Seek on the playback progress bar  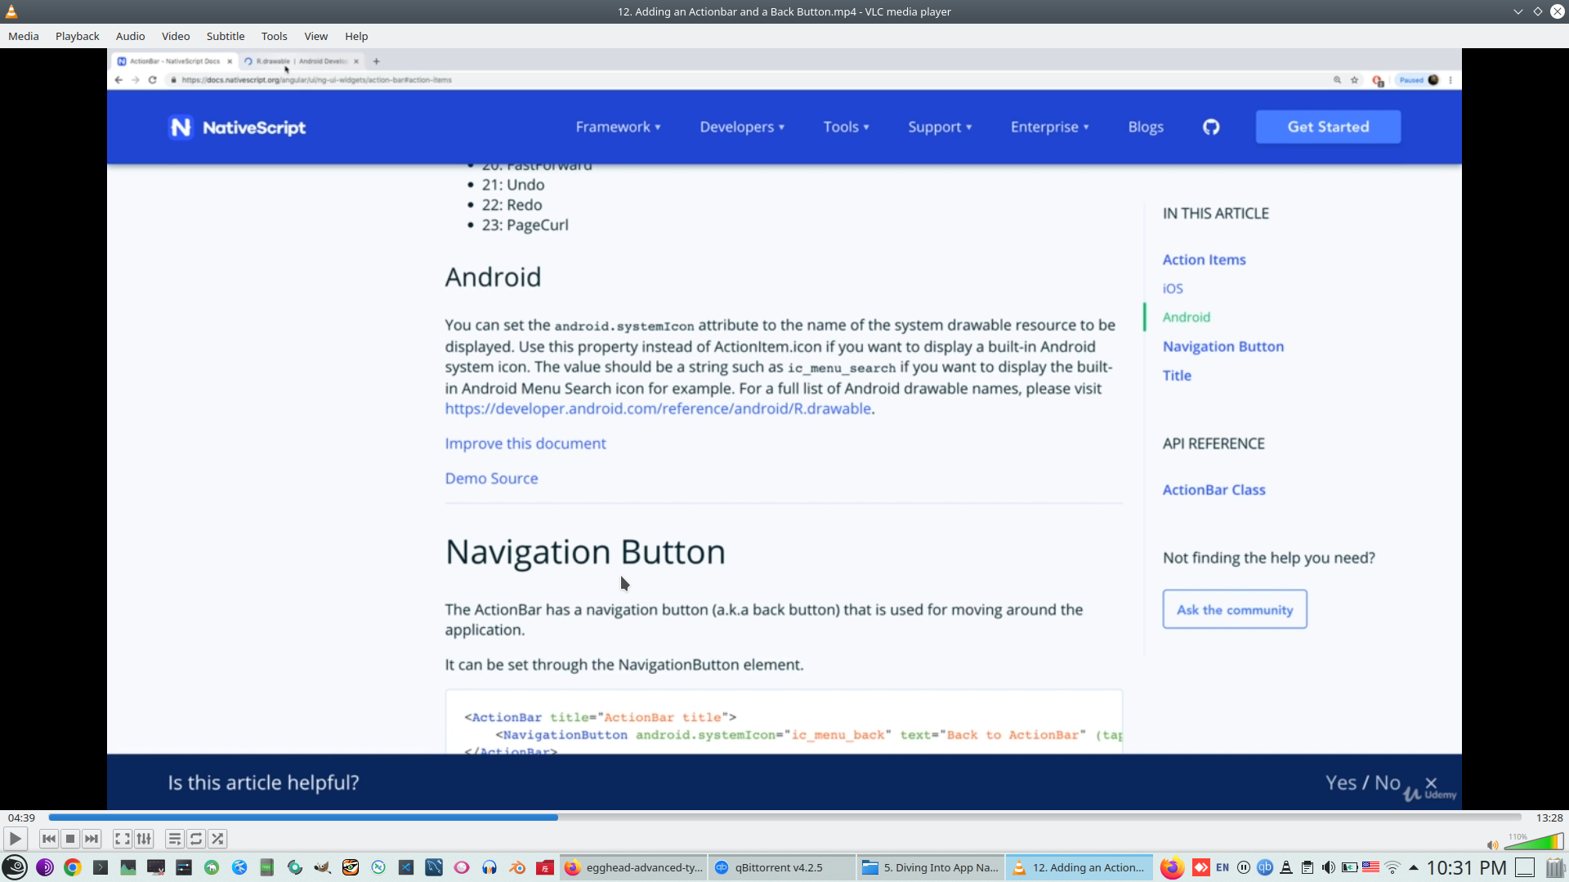coord(784,817)
